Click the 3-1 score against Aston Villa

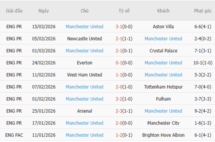(119, 27)
